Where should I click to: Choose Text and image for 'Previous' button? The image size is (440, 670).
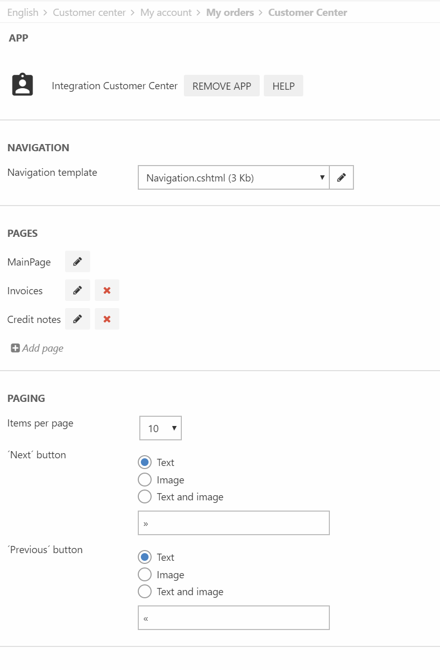(145, 592)
